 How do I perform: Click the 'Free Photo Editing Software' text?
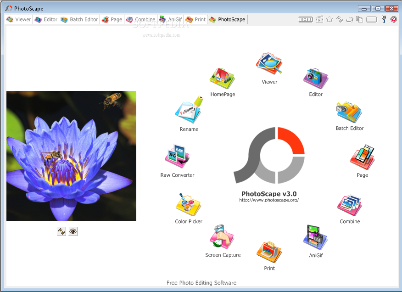click(x=201, y=283)
